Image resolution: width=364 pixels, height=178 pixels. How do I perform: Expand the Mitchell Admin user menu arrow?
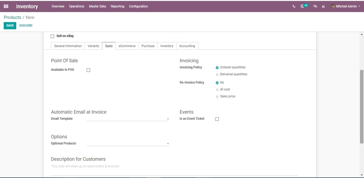[359, 6]
